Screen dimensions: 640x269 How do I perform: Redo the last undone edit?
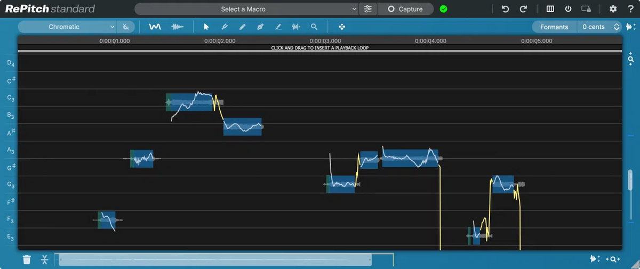[x=523, y=9]
